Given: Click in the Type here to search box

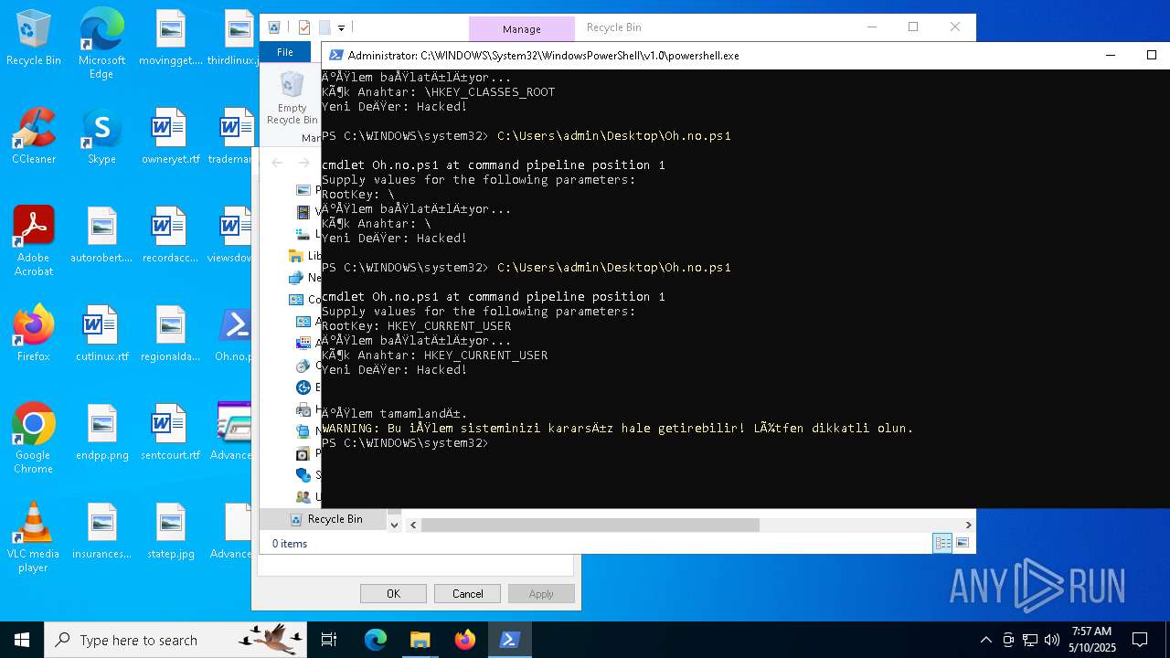Looking at the screenshot, I should click(x=174, y=640).
